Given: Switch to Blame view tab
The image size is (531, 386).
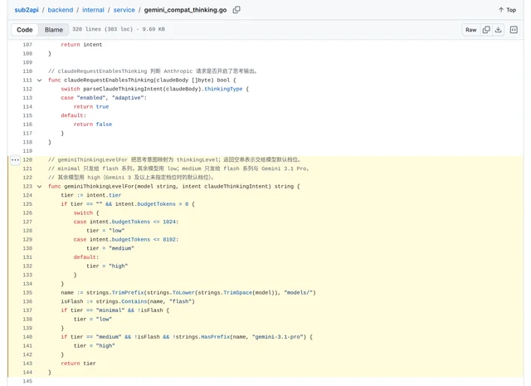Looking at the screenshot, I should (x=53, y=30).
